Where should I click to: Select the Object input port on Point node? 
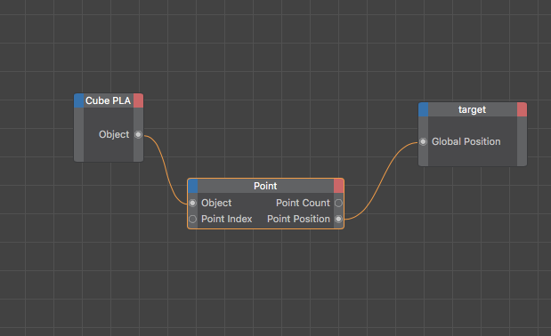tap(192, 203)
